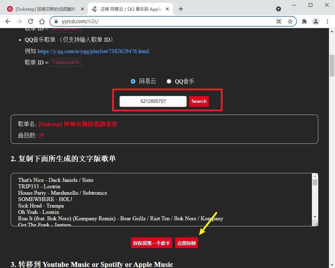Toggle the bookmark star for this page
Screen dimensions: 335x268
pyautogui.click(x=290, y=21)
